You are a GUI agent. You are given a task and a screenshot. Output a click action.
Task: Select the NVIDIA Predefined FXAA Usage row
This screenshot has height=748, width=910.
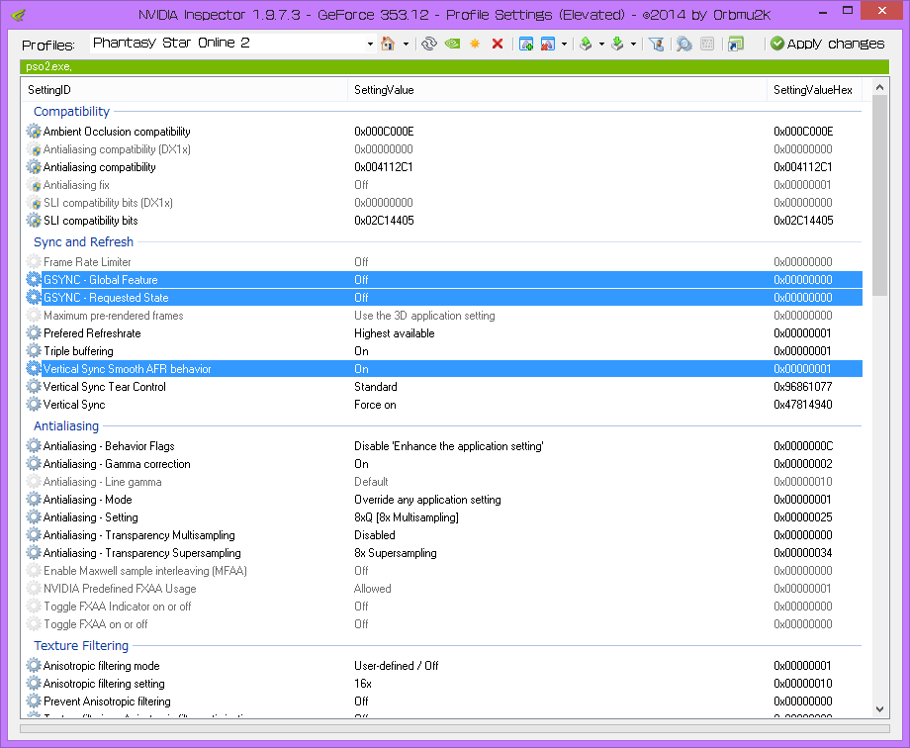[x=444, y=589]
